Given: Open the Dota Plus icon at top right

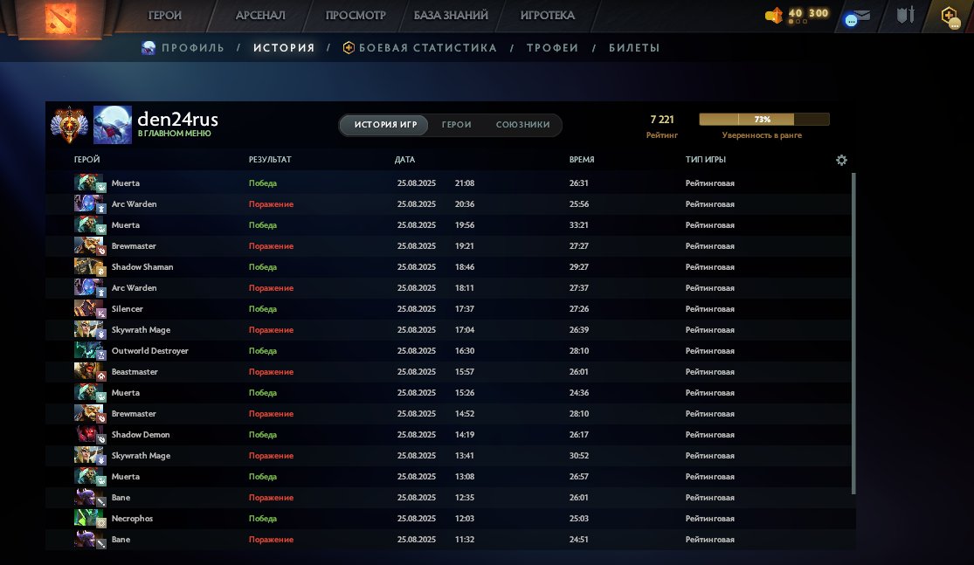Looking at the screenshot, I should coord(950,16).
